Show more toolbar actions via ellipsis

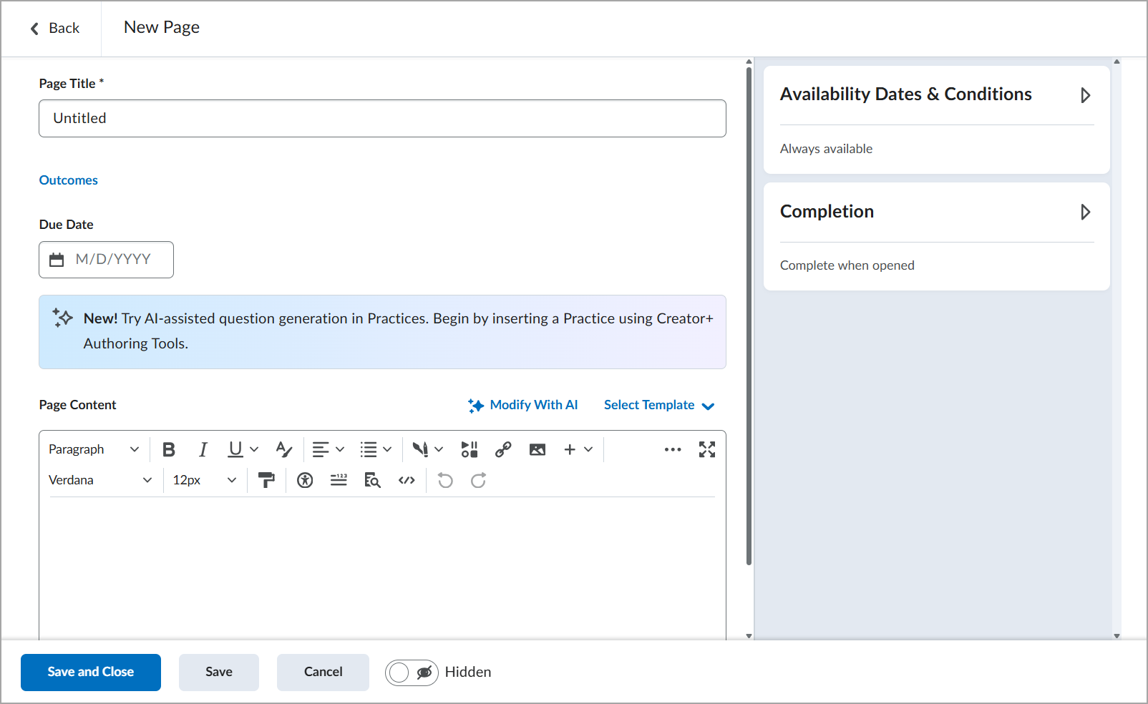(x=673, y=449)
